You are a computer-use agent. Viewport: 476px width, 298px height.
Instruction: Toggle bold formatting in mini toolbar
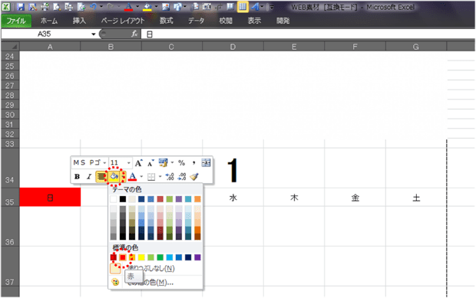click(x=77, y=176)
